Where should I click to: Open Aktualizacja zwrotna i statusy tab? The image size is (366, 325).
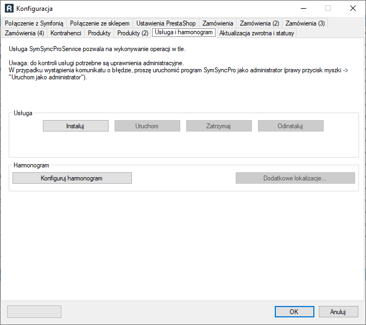[x=256, y=33]
